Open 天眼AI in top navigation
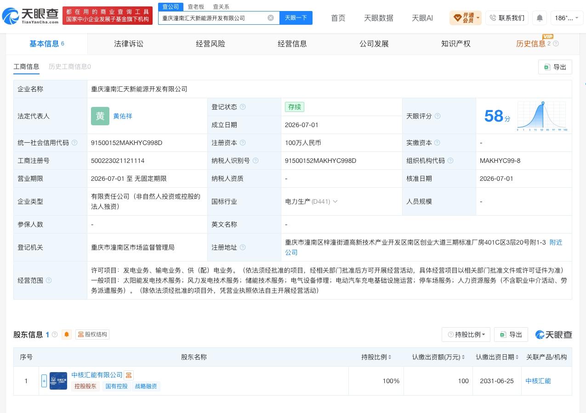The height and width of the screenshot is (413, 586). click(422, 18)
